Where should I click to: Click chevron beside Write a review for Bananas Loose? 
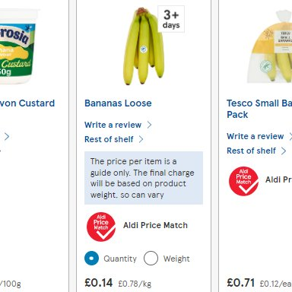point(149,125)
